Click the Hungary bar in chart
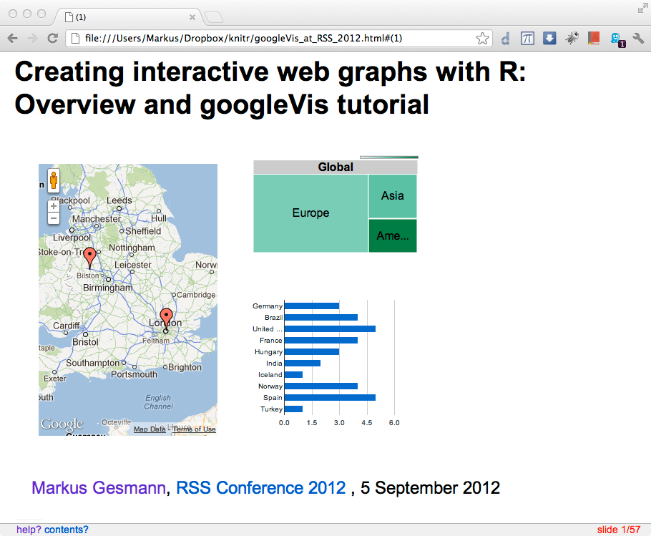The width and height of the screenshot is (651, 536). click(312, 351)
